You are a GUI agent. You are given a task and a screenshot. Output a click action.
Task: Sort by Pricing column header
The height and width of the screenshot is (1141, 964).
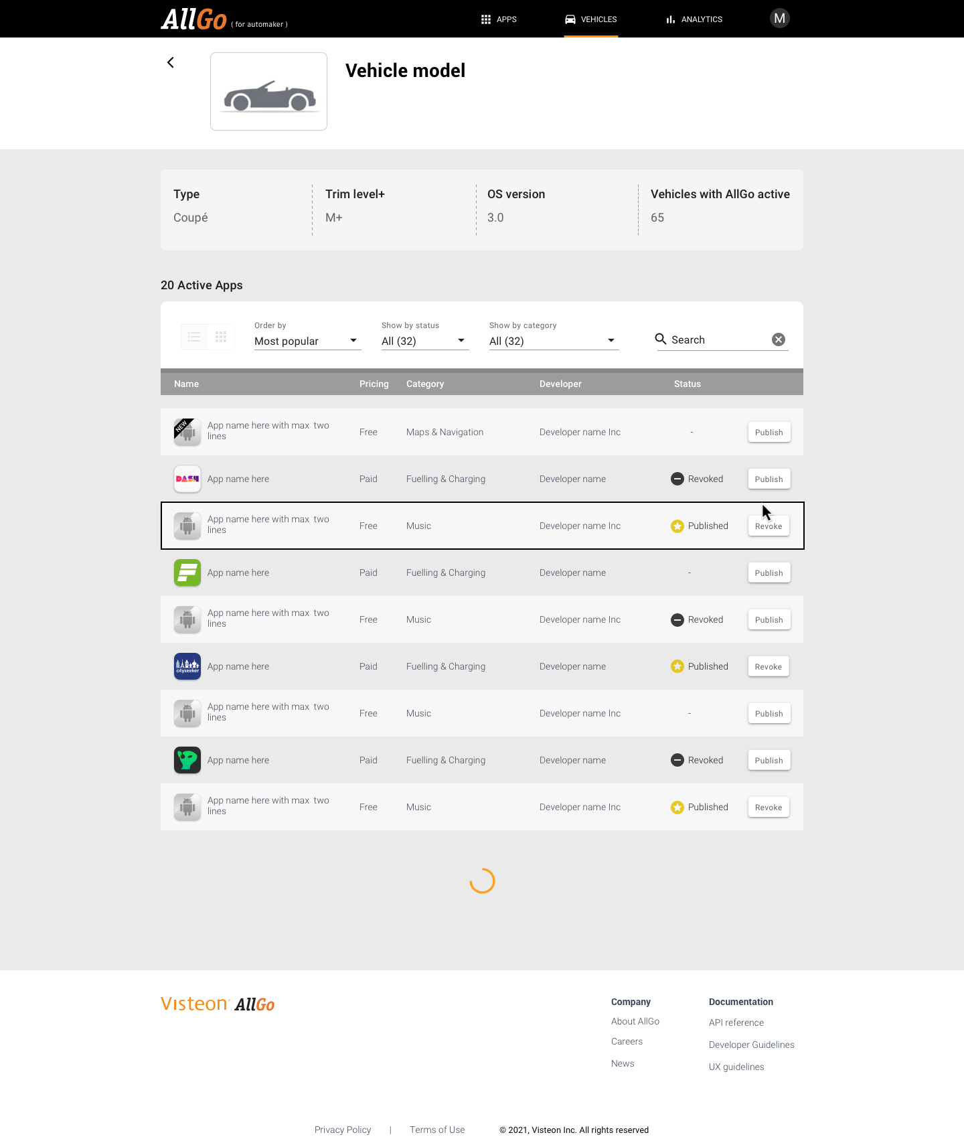pyautogui.click(x=374, y=384)
